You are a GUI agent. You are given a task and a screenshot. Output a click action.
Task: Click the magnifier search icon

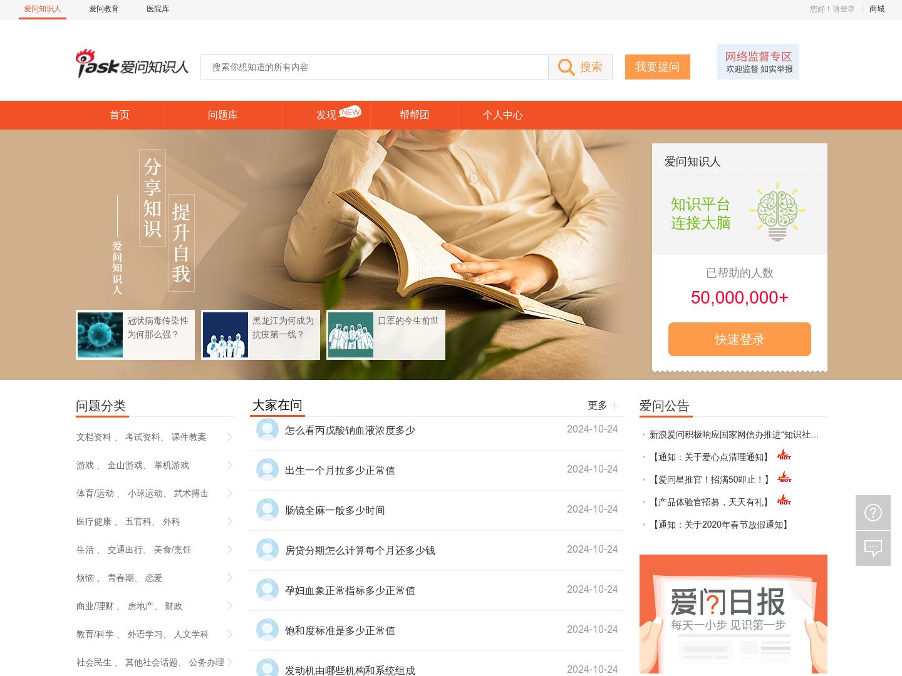[x=566, y=67]
